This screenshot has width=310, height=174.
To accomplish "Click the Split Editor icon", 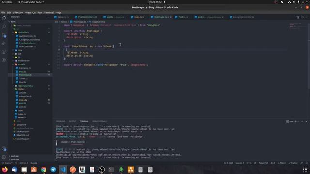I will (302, 17).
